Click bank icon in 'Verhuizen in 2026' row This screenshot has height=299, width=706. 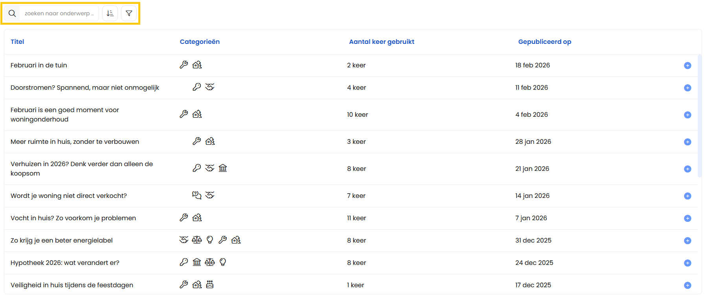223,168
